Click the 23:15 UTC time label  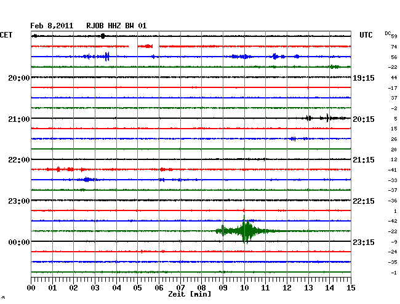point(364,242)
